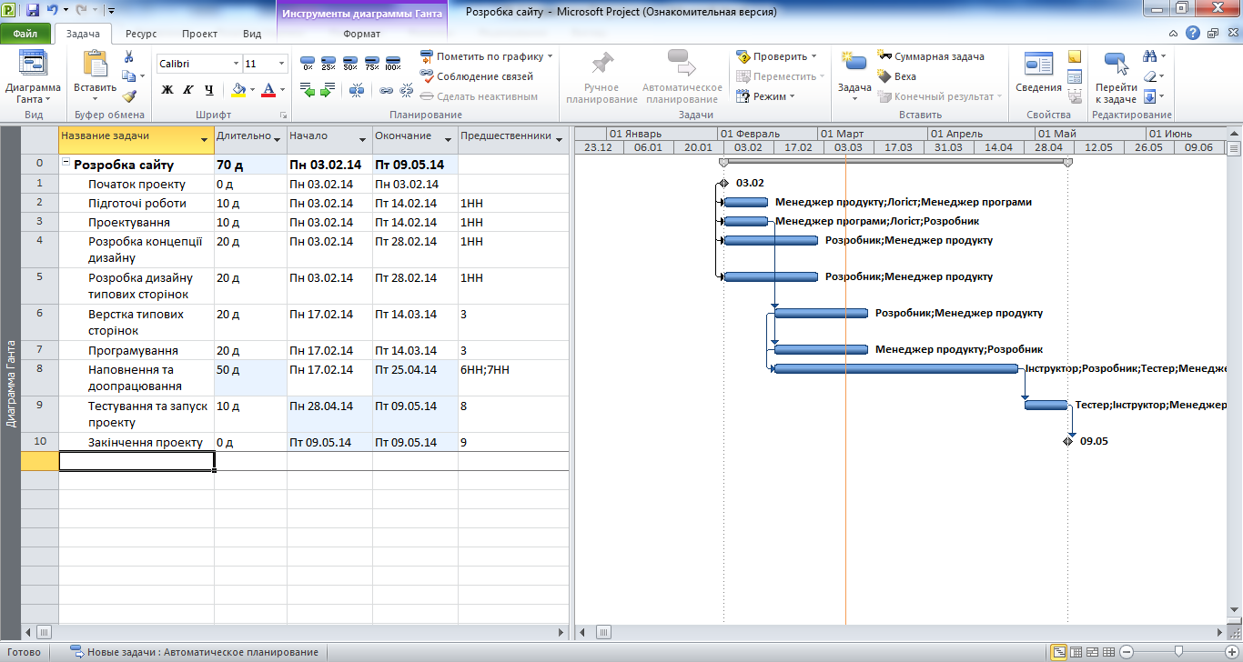Toggle Respect Links (Соблюдение связей)
Image resolution: width=1243 pixels, height=662 pixels.
click(476, 76)
